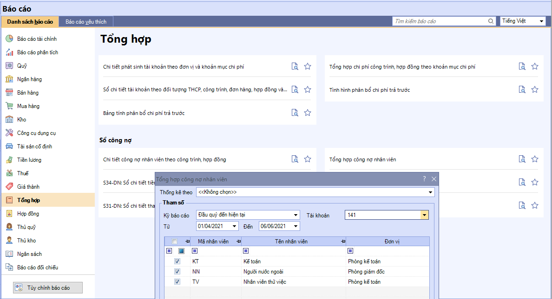
Task: Favorite the Chi tiết phát sinh tài khoản report
Action: 308,66
